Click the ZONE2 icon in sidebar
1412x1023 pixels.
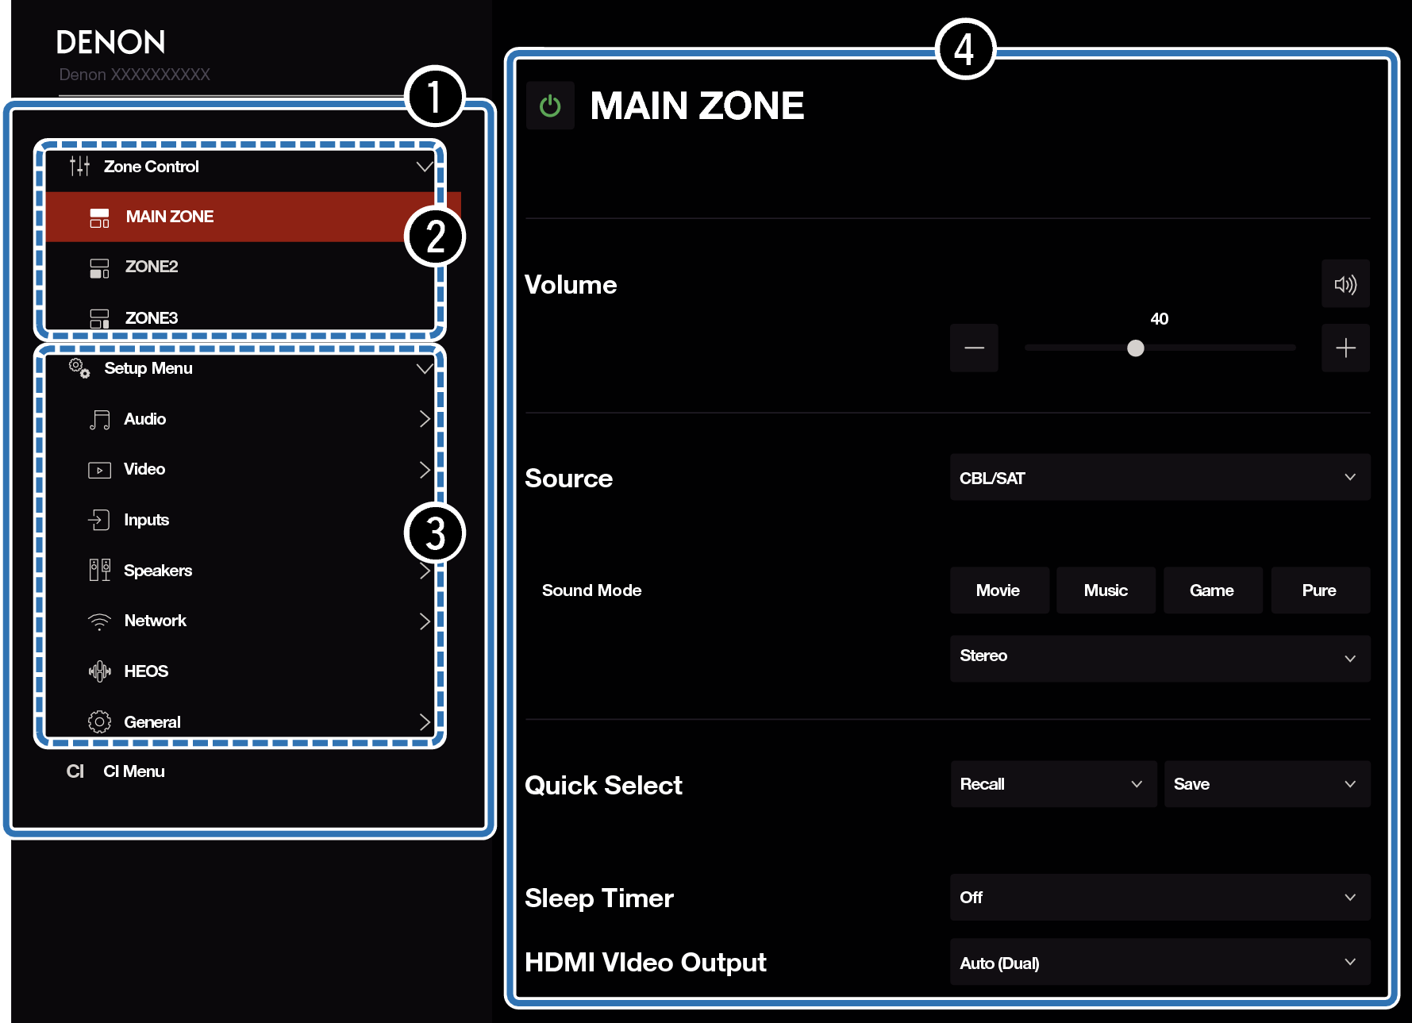[99, 267]
